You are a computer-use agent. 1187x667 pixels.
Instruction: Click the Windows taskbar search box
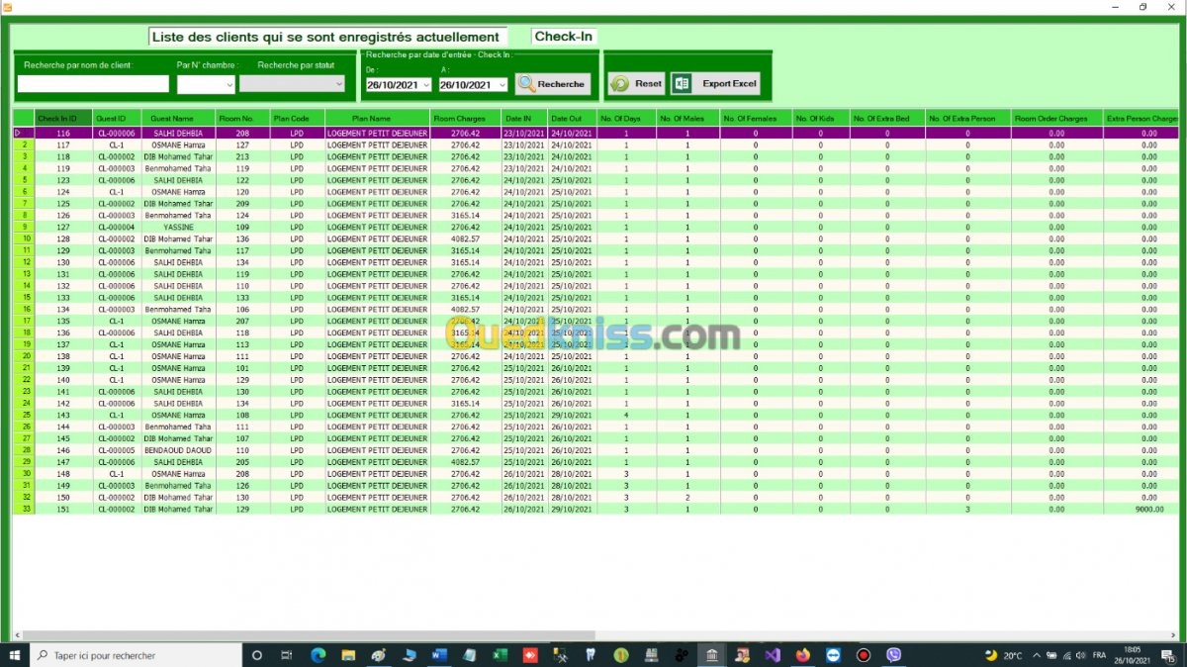pos(134,655)
